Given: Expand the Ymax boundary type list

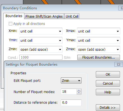Looking at the screenshot, I should pyautogui.click(x=99, y=40).
